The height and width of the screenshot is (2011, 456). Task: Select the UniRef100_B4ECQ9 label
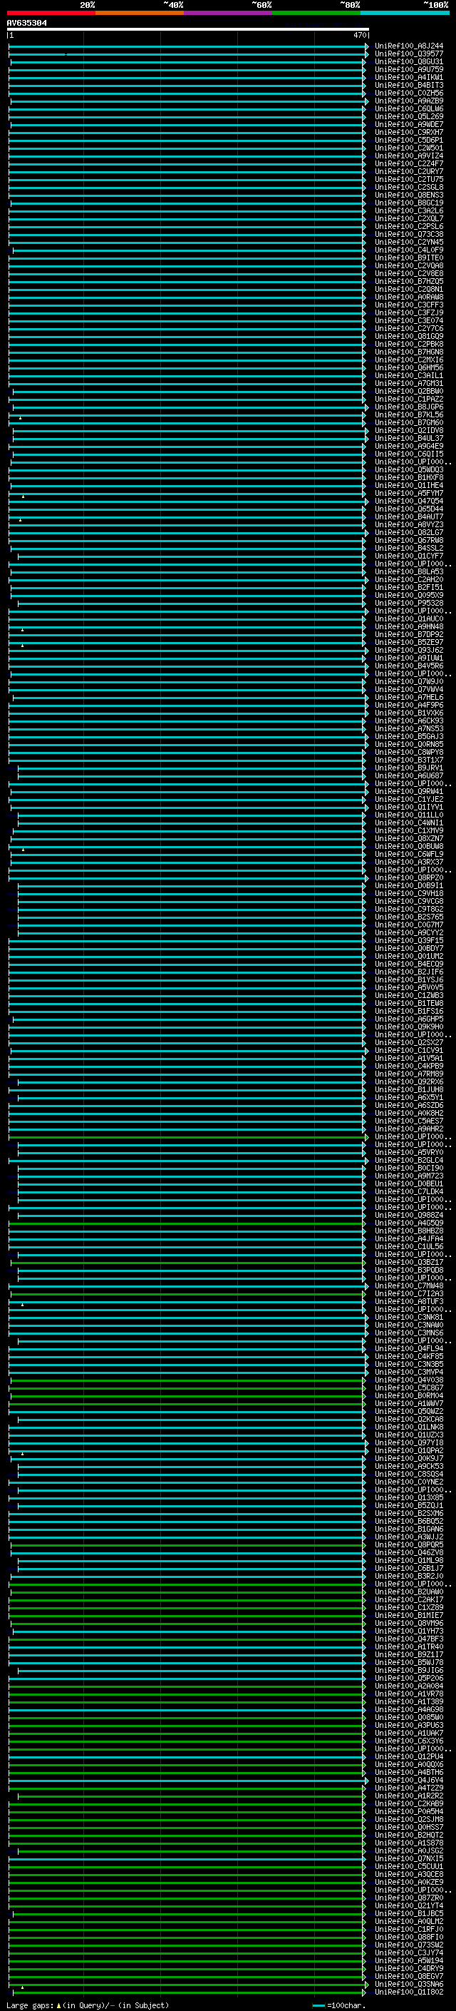(408, 964)
